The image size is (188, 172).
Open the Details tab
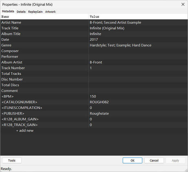(21, 12)
